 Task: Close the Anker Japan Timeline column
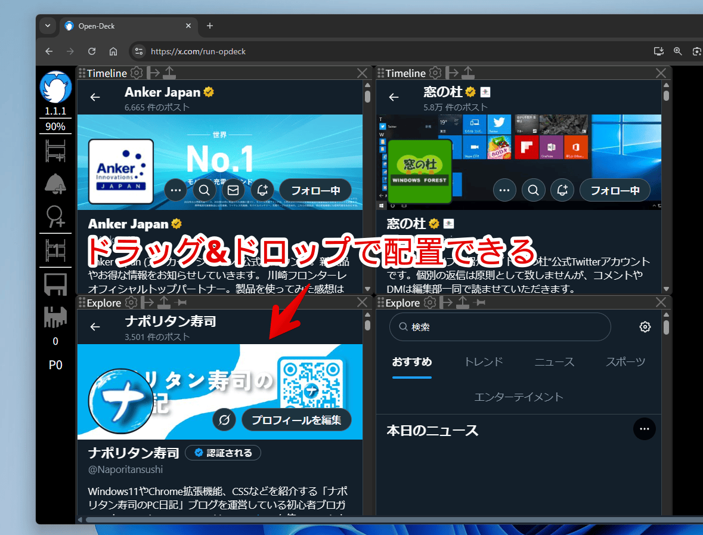click(363, 73)
